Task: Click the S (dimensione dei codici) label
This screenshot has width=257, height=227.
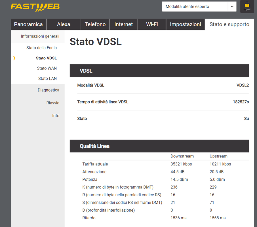Action: point(122,203)
